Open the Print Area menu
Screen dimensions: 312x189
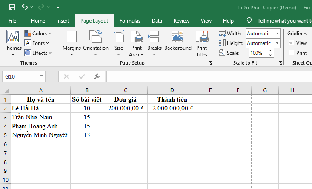136,43
